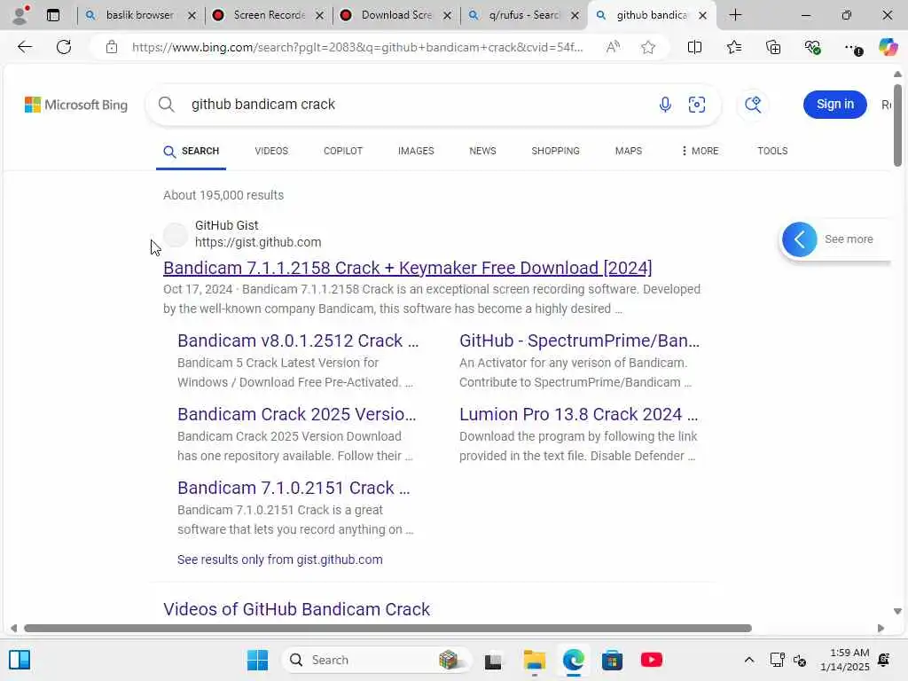The image size is (908, 681).
Task: Open the Copilot icon in Edge toolbar
Action: (x=888, y=46)
